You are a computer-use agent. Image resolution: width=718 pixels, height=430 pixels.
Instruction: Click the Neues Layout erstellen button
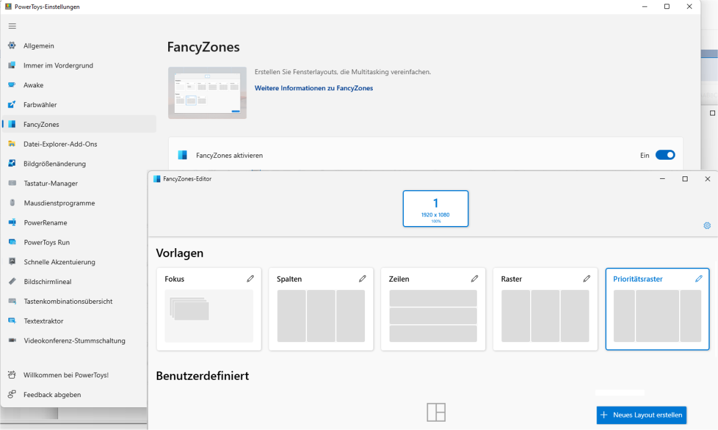point(641,415)
